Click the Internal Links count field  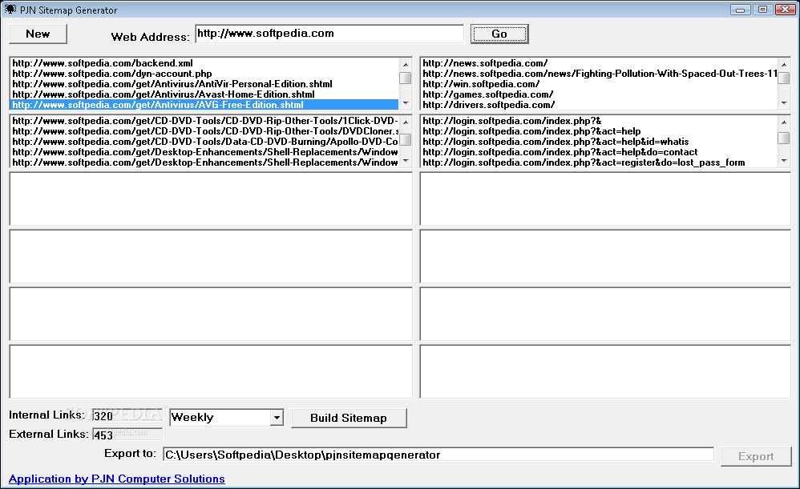(127, 415)
